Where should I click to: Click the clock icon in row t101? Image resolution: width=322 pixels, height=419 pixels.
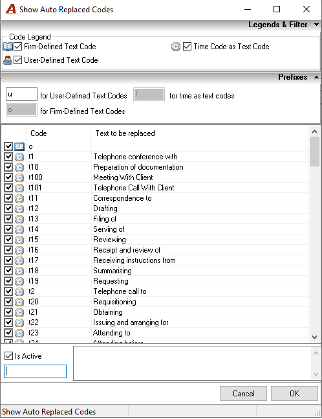point(19,188)
